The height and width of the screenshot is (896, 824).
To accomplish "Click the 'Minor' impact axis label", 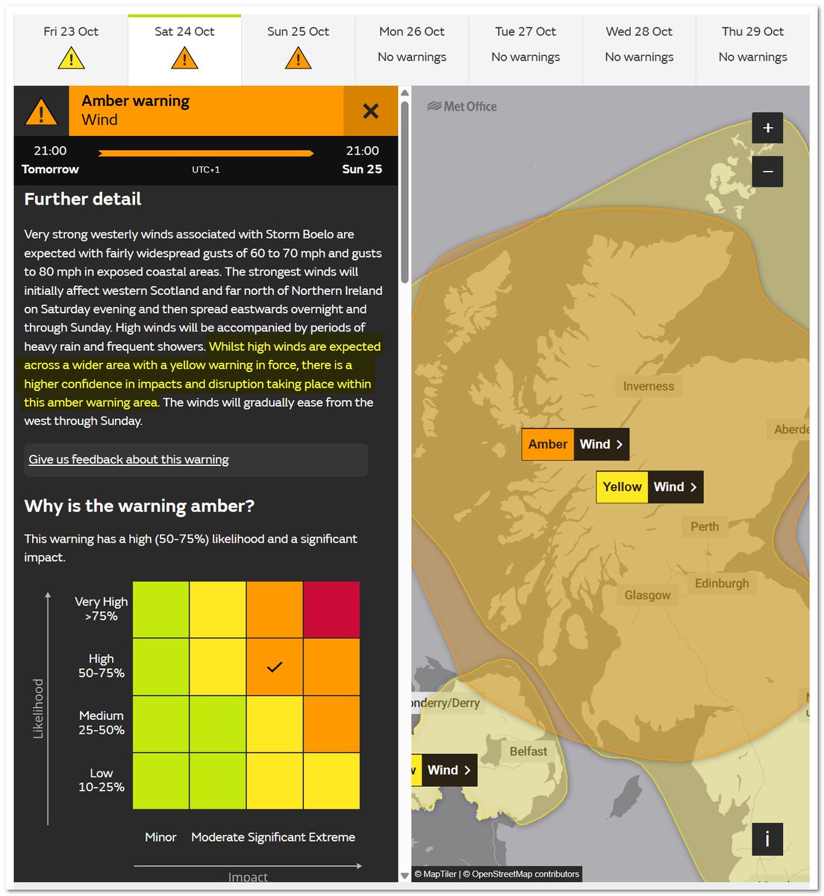I will tap(160, 837).
